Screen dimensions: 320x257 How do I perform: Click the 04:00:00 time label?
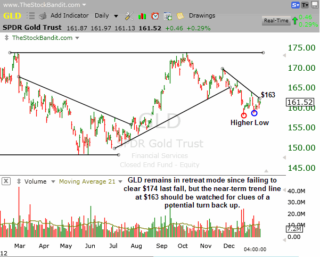(x=255, y=249)
